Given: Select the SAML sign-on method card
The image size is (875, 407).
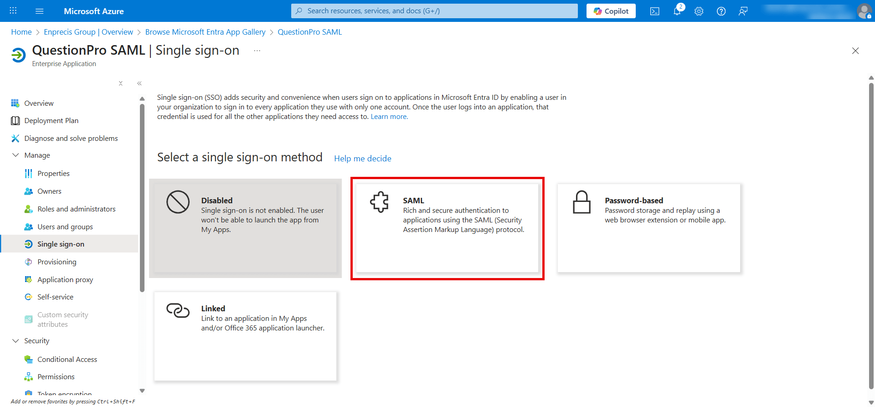Looking at the screenshot, I should point(447,228).
